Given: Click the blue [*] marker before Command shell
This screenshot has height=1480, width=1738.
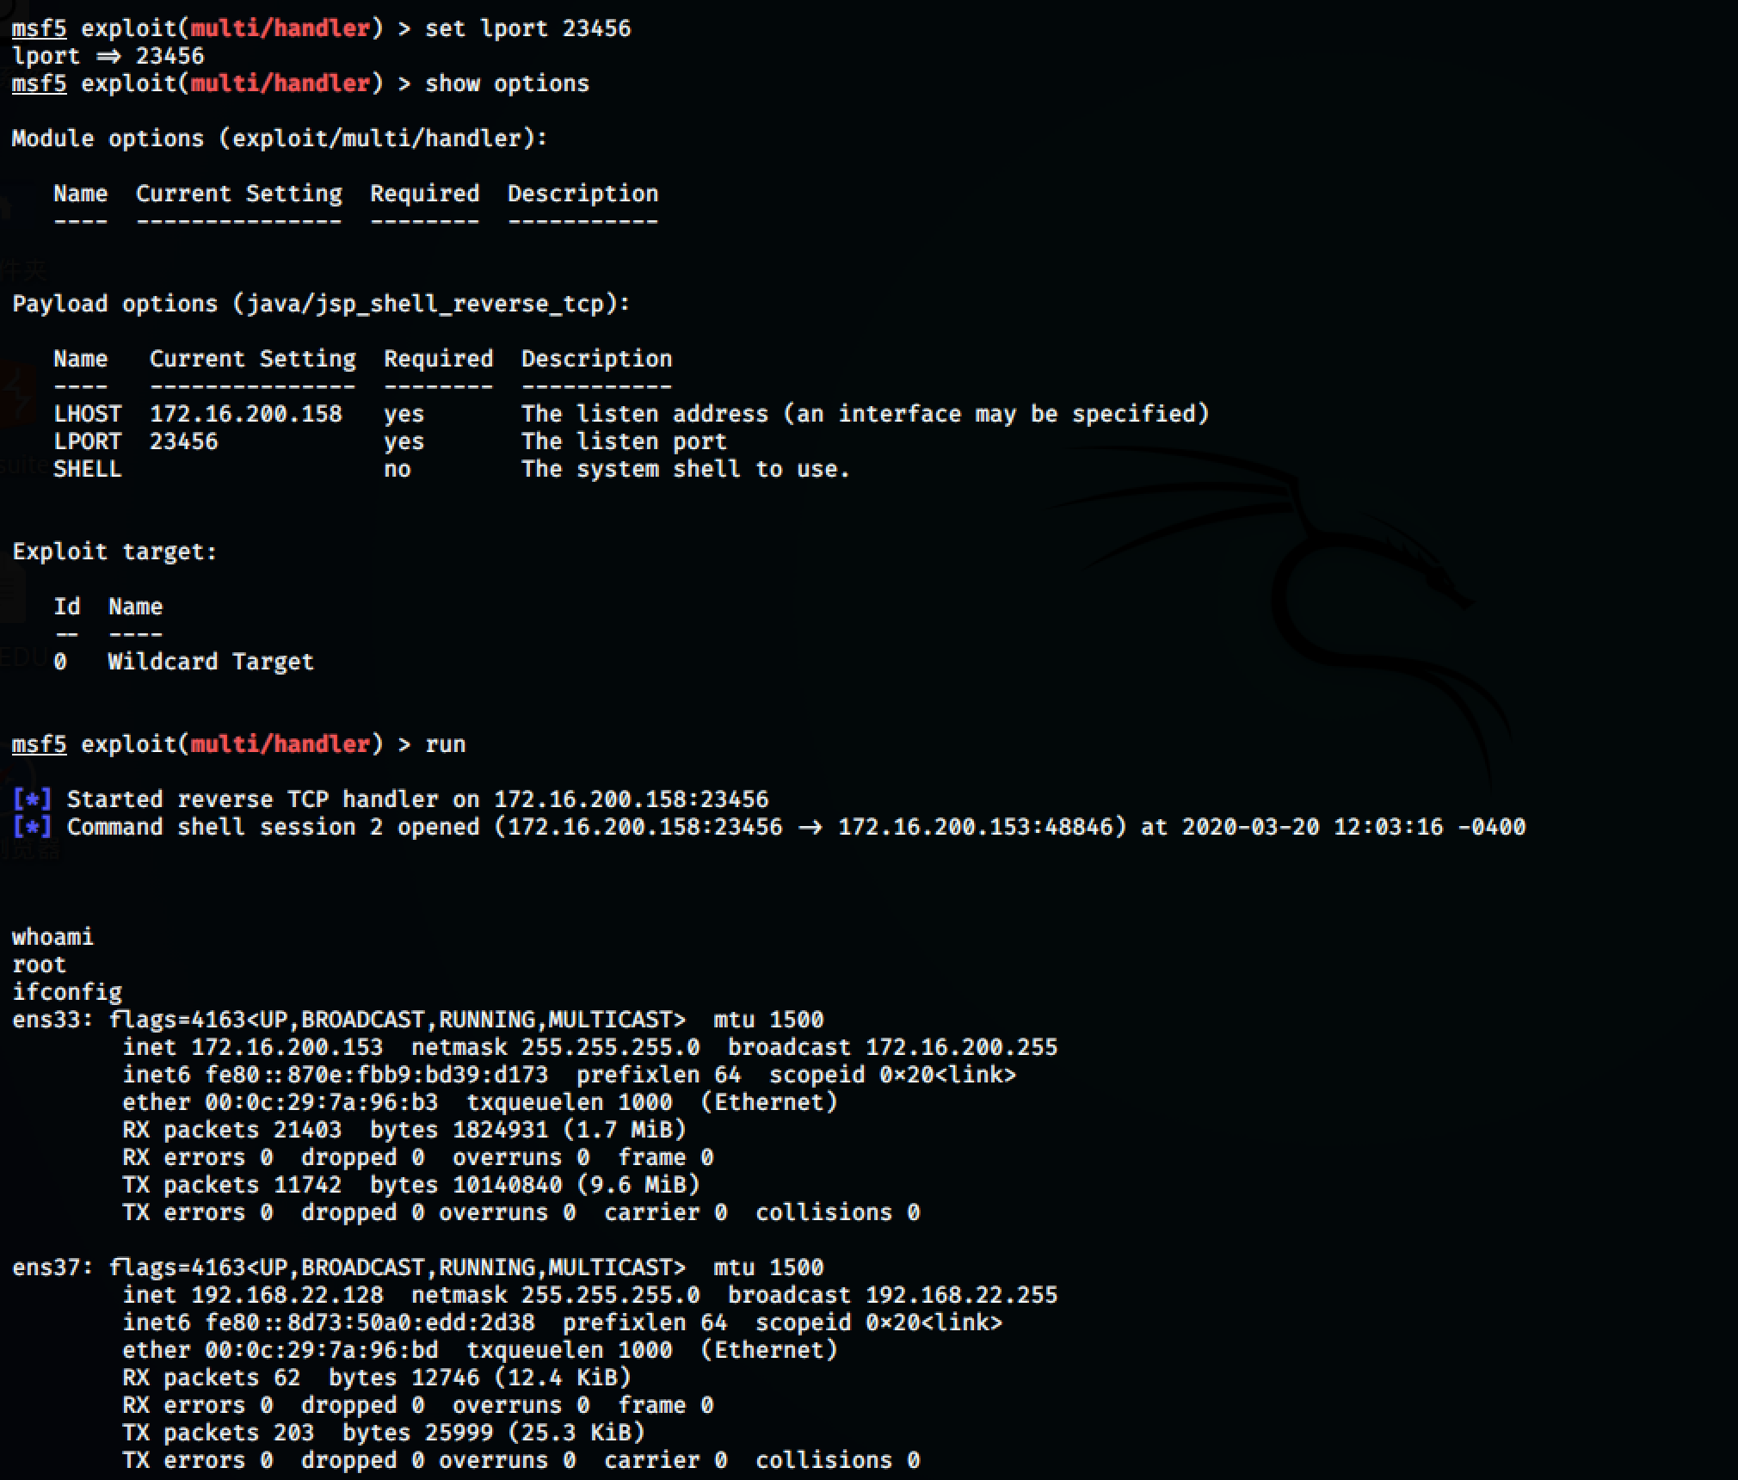Looking at the screenshot, I should 32,827.
